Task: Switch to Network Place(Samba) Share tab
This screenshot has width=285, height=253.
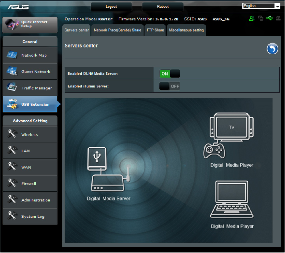Action: (117, 30)
